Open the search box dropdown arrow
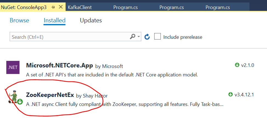The width and height of the screenshot is (267, 119). pos(139,37)
